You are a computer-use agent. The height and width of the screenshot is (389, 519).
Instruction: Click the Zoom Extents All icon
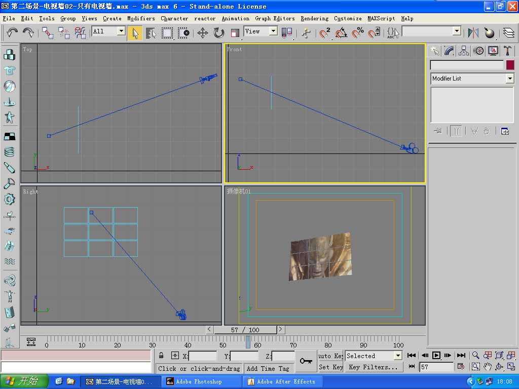pyautogui.click(x=511, y=356)
